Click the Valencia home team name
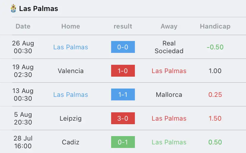Image resolution: width=246 pixels, height=153 pixels. click(71, 71)
